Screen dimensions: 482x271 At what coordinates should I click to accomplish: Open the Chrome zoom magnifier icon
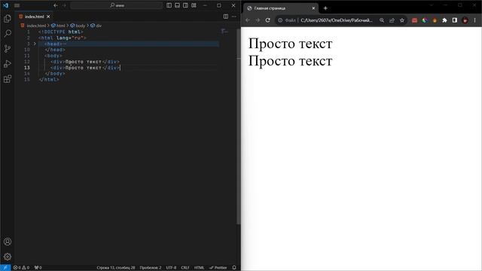pyautogui.click(x=382, y=20)
